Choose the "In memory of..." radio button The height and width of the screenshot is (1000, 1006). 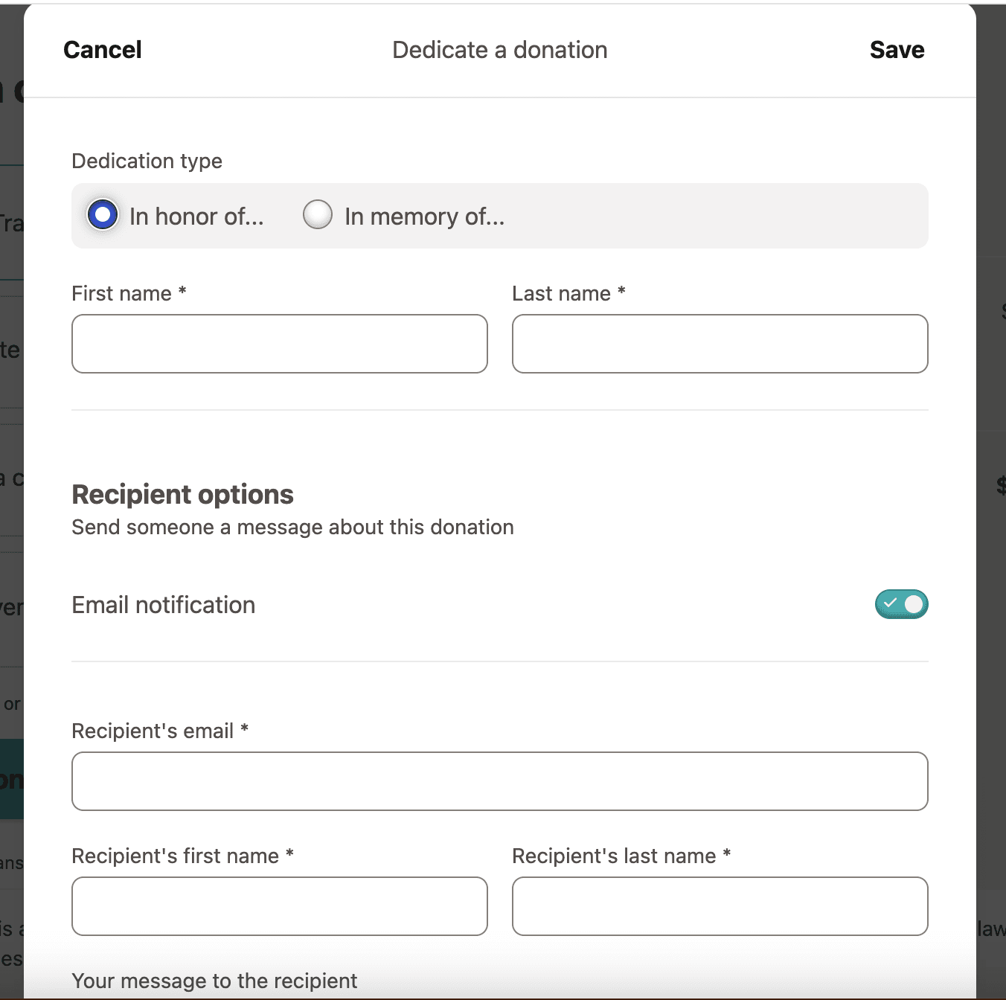[318, 215]
